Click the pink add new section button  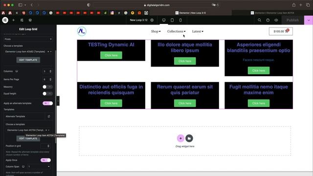pyautogui.click(x=180, y=138)
